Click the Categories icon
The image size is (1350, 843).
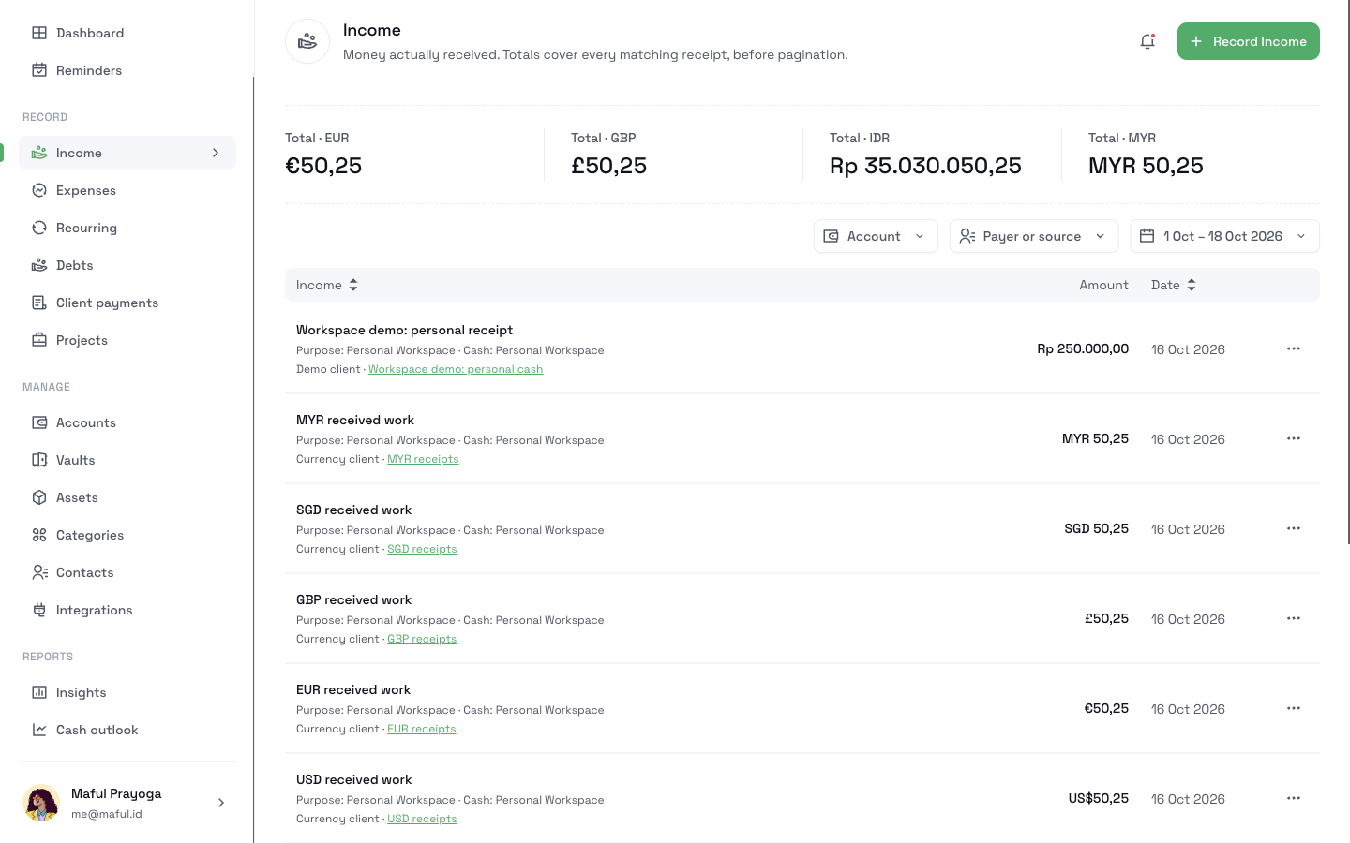(x=39, y=535)
